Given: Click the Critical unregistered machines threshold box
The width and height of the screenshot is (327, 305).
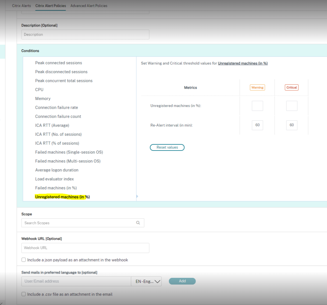Looking at the screenshot, I should [x=292, y=106].
